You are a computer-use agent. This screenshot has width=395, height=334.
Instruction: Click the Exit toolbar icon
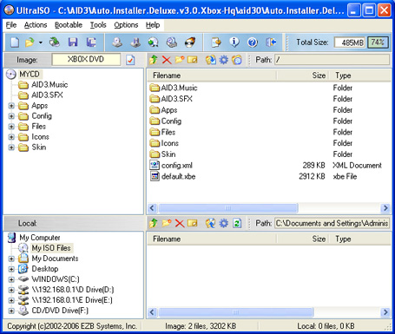coord(271,43)
